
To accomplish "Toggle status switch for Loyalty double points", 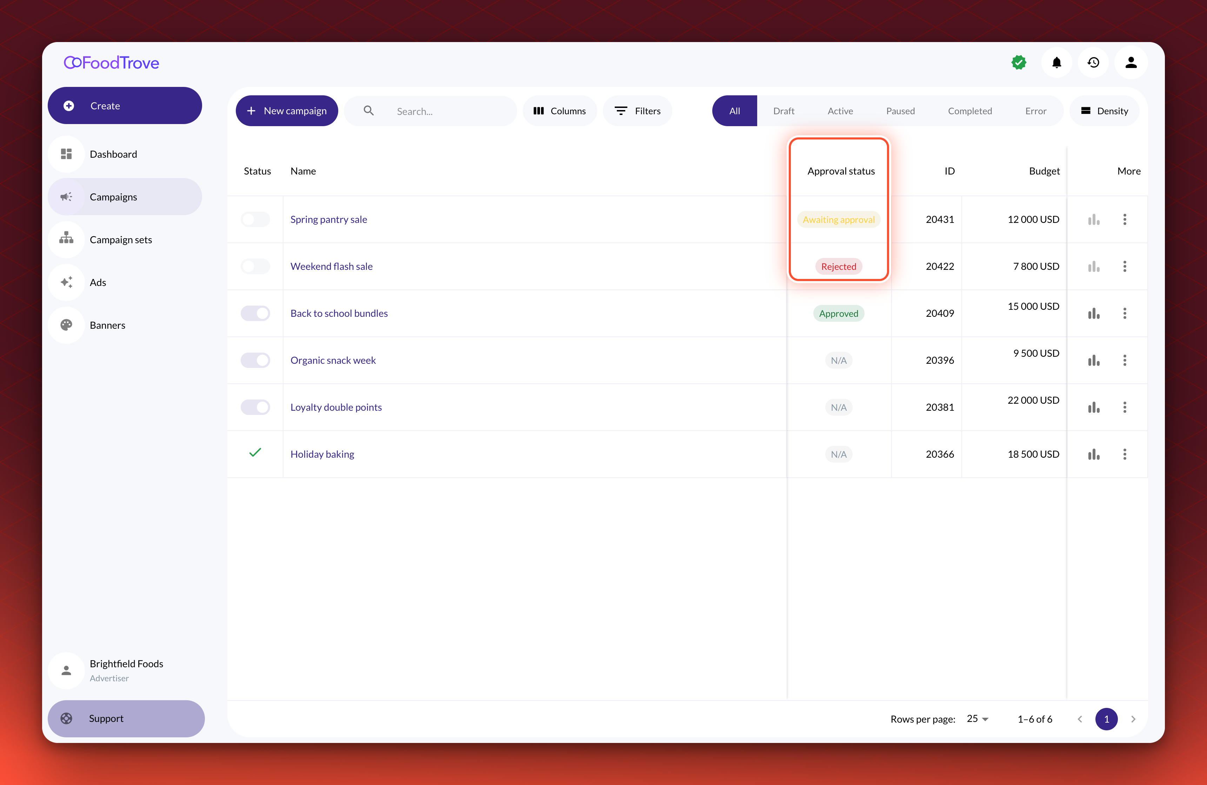I will tap(255, 407).
